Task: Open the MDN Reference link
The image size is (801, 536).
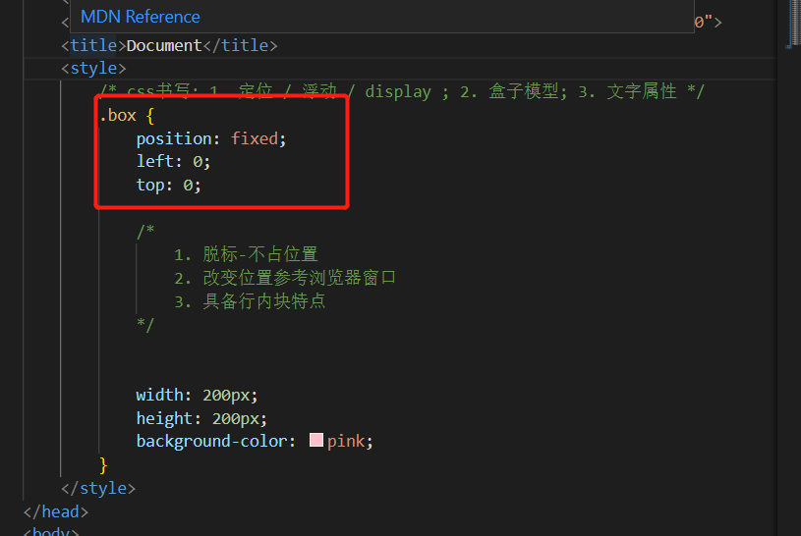Action: 140,17
